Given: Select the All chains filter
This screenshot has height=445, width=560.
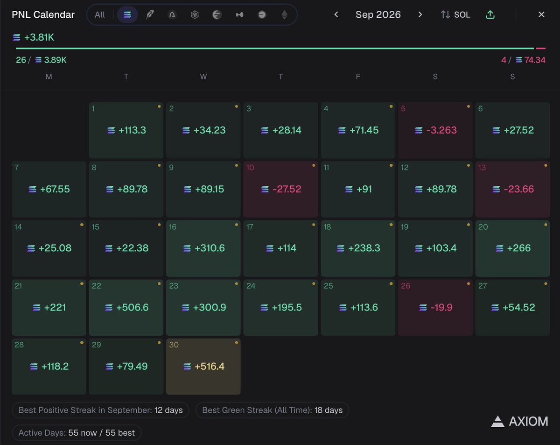Looking at the screenshot, I should pos(100,14).
